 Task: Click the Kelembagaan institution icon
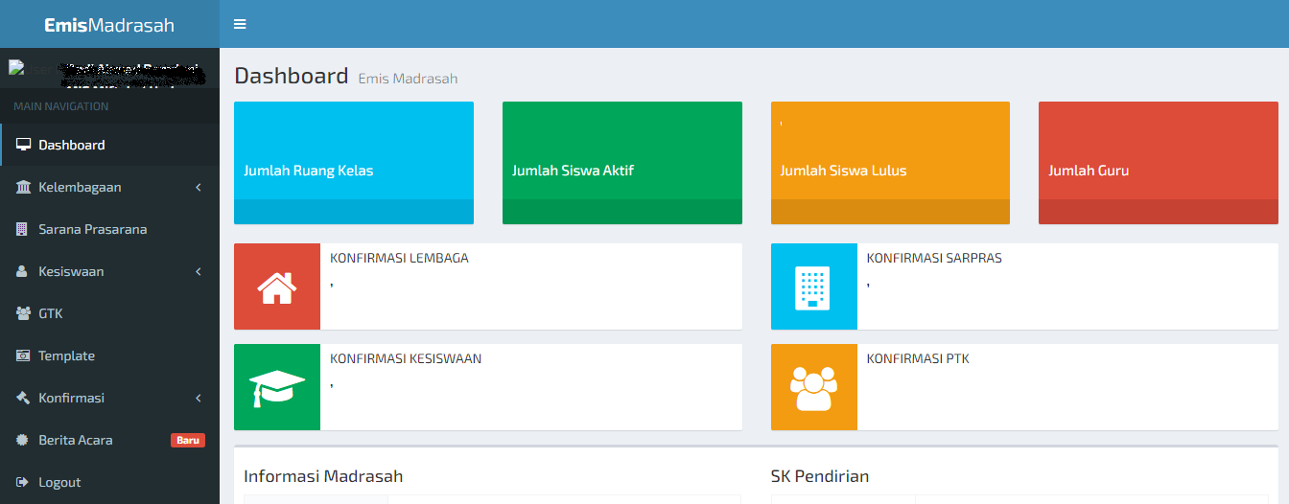pyautogui.click(x=23, y=187)
